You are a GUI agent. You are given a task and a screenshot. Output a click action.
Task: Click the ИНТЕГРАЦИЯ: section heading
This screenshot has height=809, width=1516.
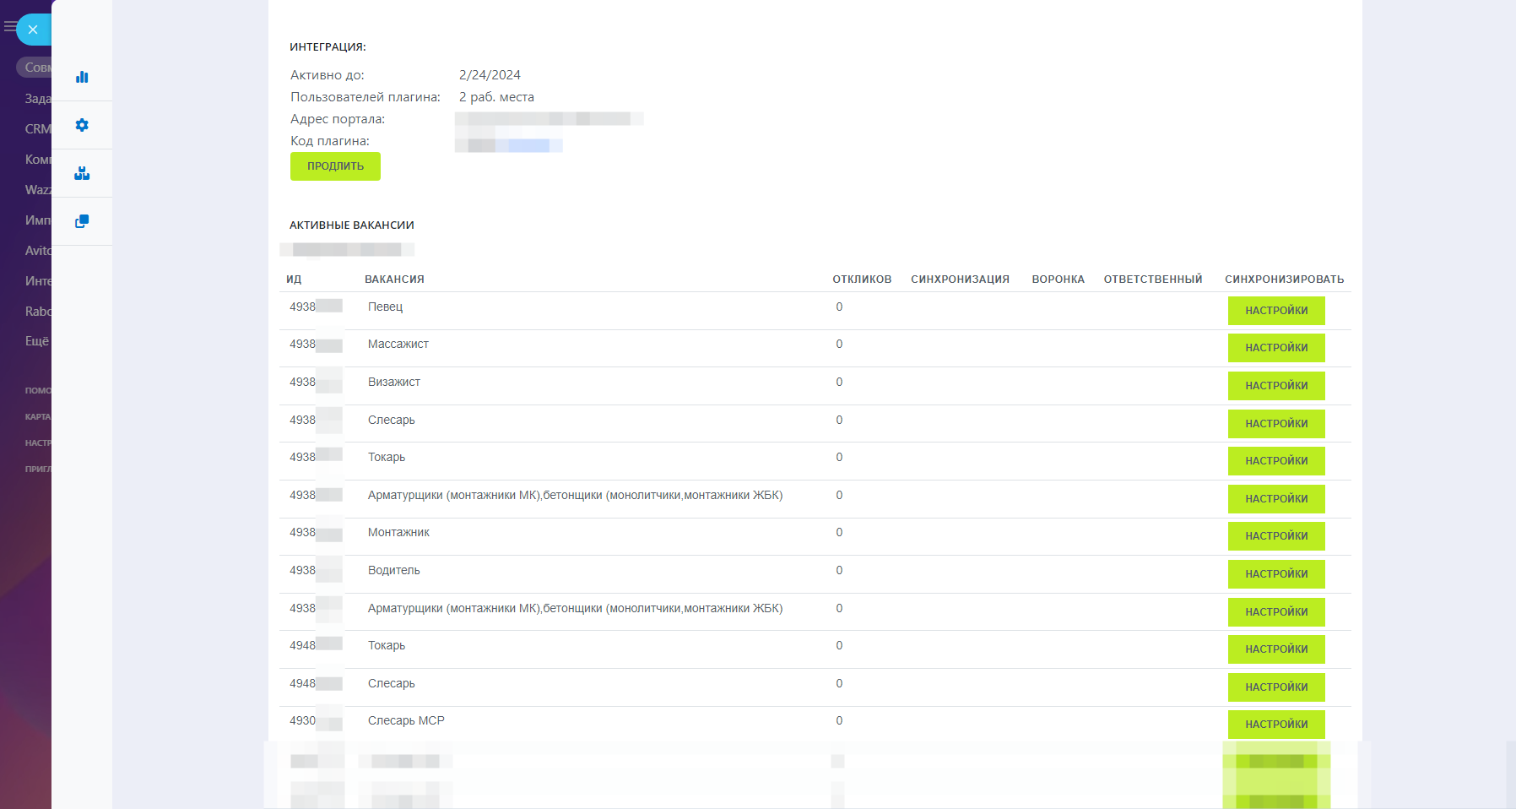click(x=328, y=47)
